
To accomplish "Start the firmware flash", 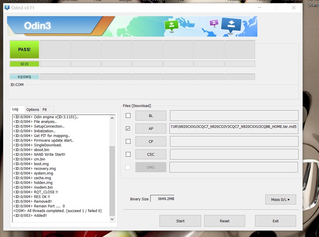I will (x=180, y=221).
